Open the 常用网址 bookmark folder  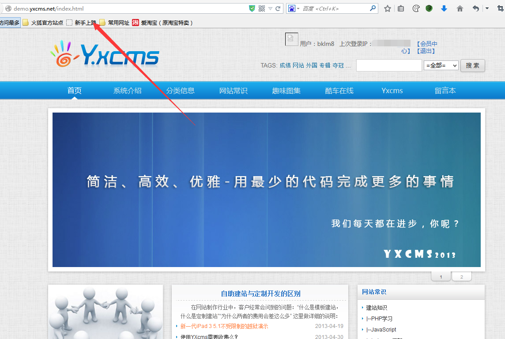tap(114, 23)
